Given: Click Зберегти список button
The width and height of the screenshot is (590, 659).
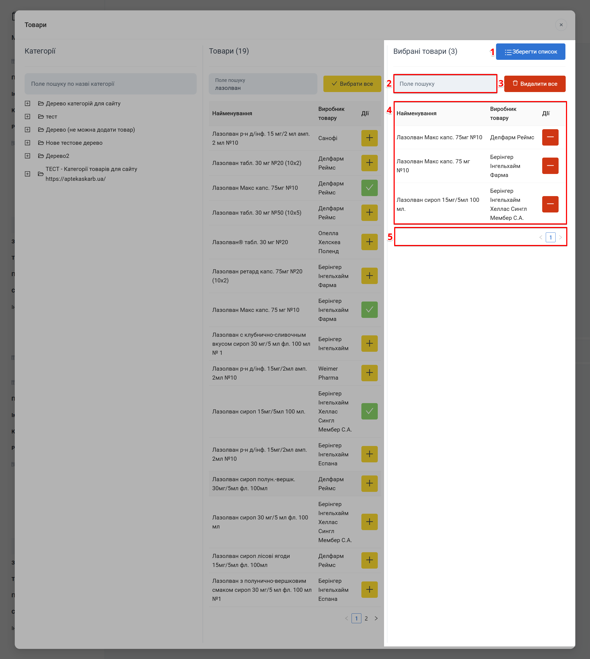Looking at the screenshot, I should (530, 52).
